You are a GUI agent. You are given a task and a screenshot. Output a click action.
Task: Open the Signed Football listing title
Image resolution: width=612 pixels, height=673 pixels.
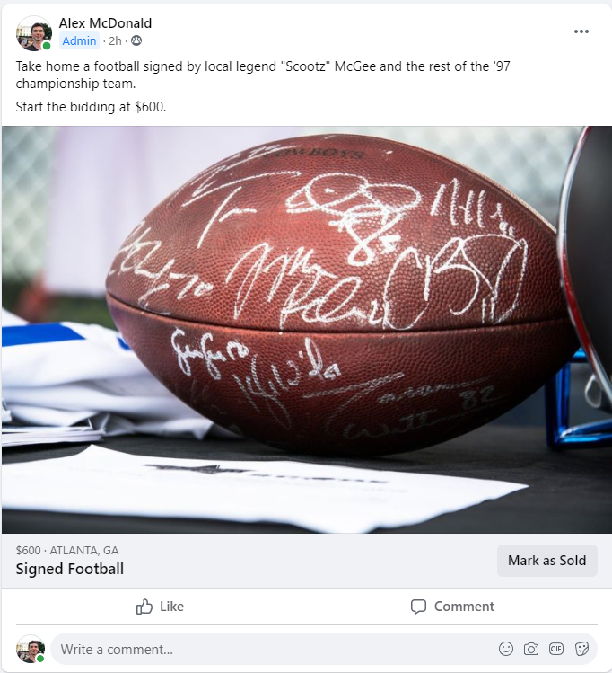click(x=70, y=569)
